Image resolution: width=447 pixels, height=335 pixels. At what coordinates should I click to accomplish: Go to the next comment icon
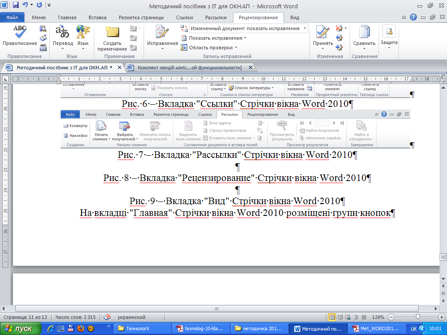click(x=133, y=47)
